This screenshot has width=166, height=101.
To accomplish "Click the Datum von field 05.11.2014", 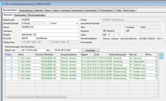I will click(33, 50).
